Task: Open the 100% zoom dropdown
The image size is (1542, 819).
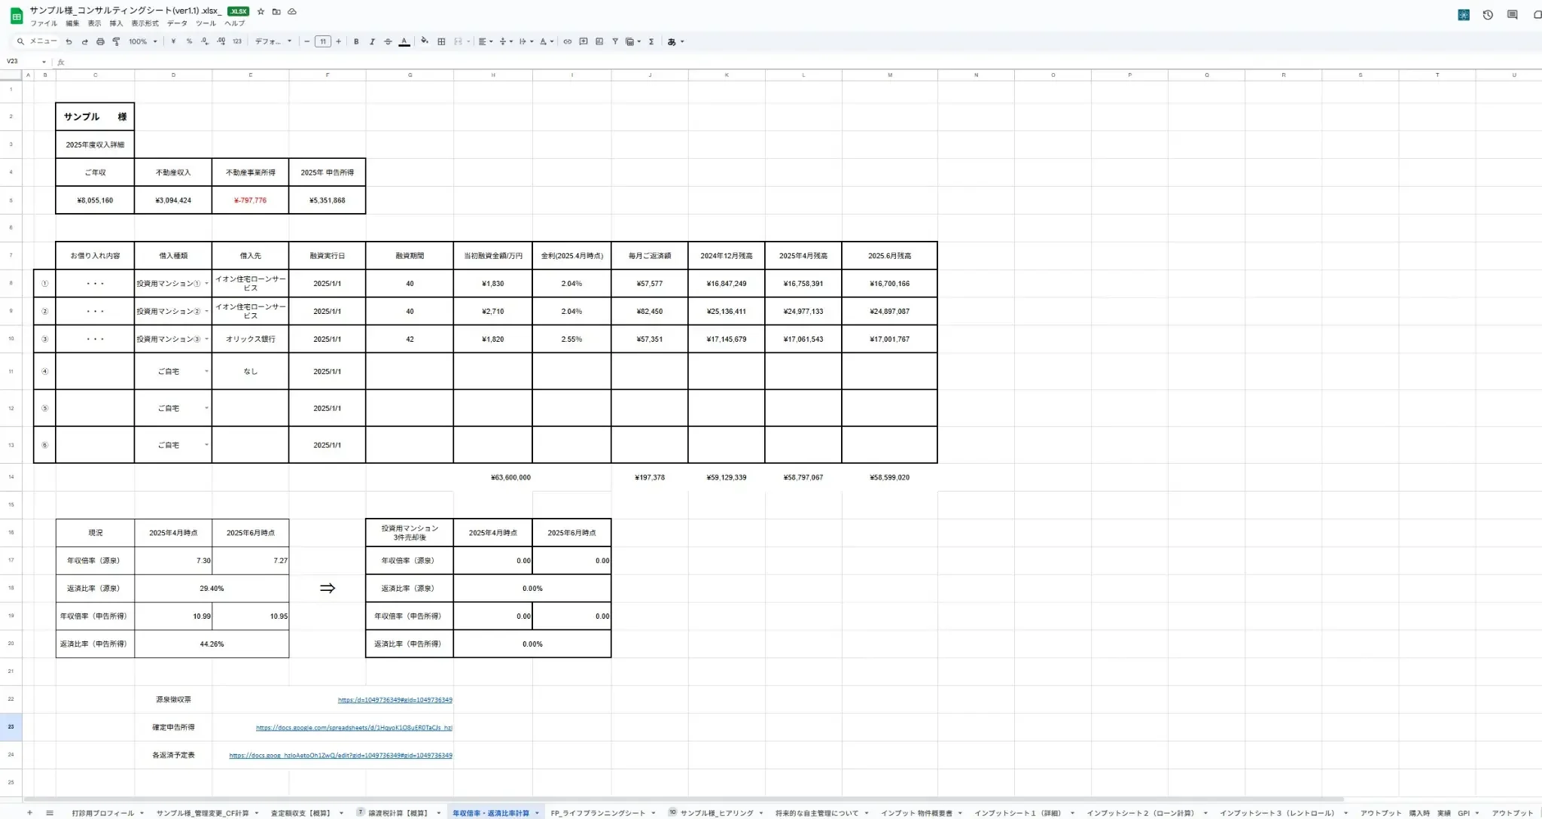Action: click(142, 41)
